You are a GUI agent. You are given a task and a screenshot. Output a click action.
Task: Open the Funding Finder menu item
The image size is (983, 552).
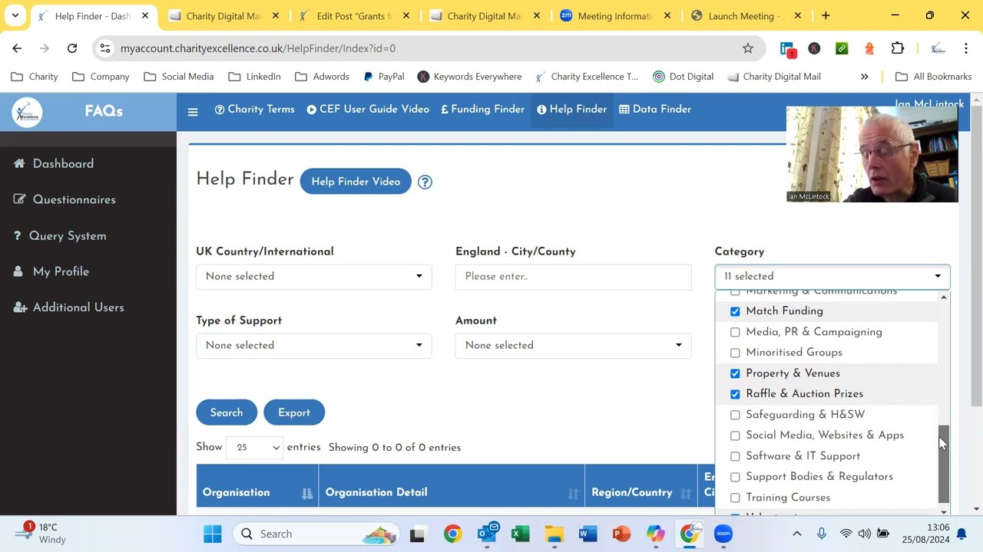pyautogui.click(x=482, y=109)
